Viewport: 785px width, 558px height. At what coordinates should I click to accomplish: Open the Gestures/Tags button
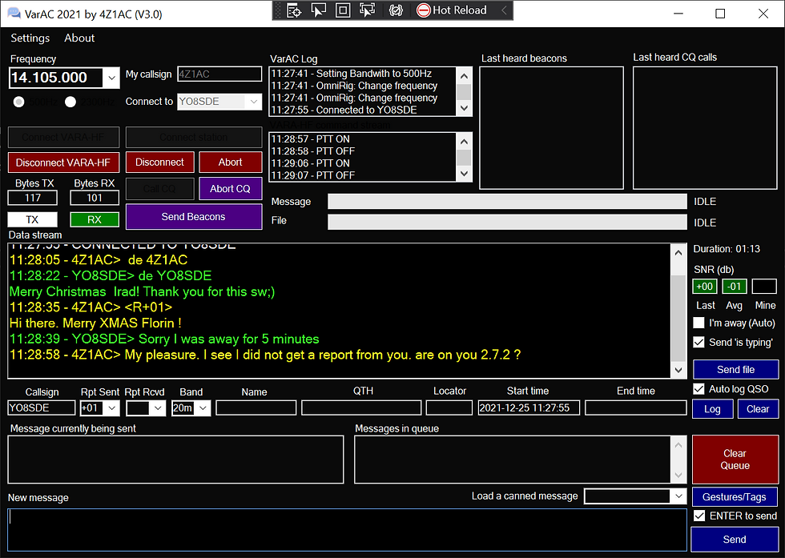[x=735, y=496]
